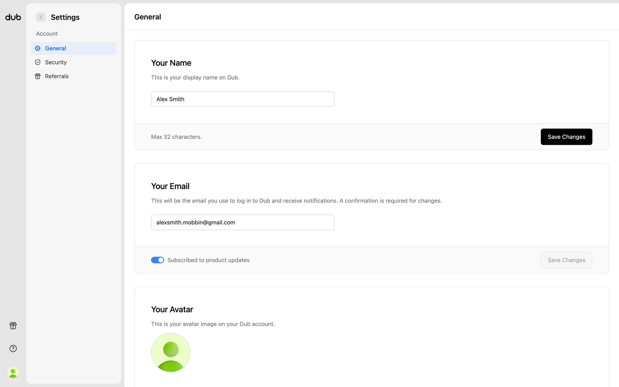Screen dimensions: 619x387
Task: Click the large green avatar image
Action: 171,352
